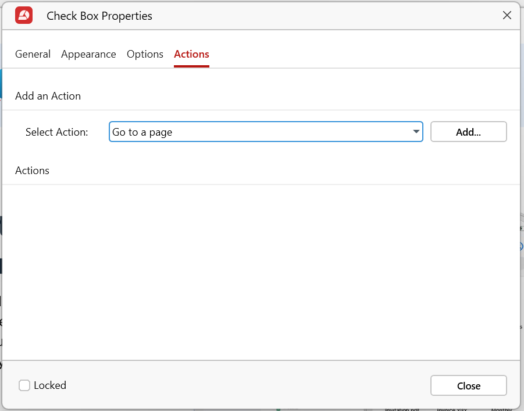Image resolution: width=524 pixels, height=411 pixels.
Task: Select Invoice.xlsx file behind the dialog
Action: 451,409
